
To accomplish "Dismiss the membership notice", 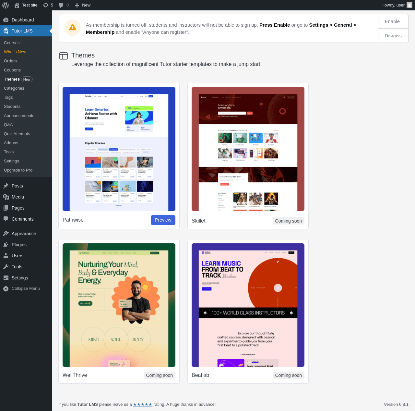I will tap(393, 36).
